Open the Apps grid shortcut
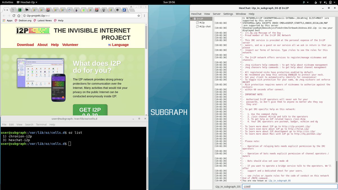 click(x=7, y=21)
